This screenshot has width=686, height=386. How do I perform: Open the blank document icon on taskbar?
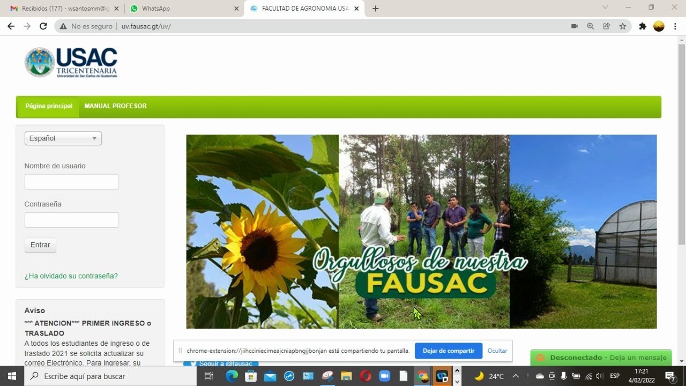point(404,376)
